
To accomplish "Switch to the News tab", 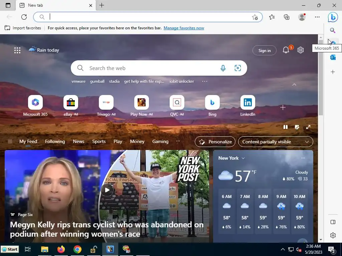I will (78, 141).
